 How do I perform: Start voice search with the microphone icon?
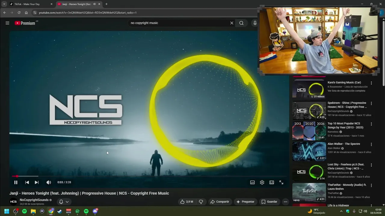click(255, 23)
